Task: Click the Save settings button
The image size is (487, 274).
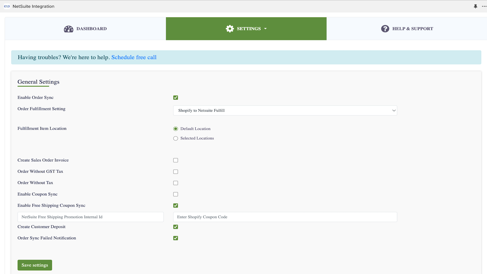Action: point(35,265)
